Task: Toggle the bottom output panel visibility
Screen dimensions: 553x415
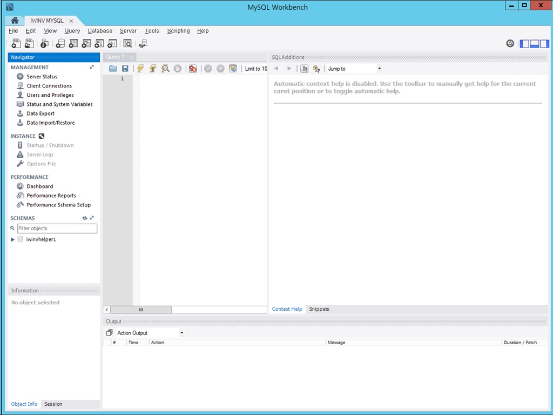Action: 535,44
